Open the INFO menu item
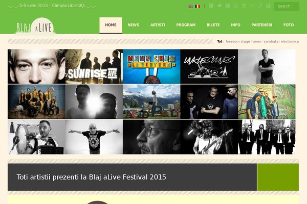 [x=235, y=25]
